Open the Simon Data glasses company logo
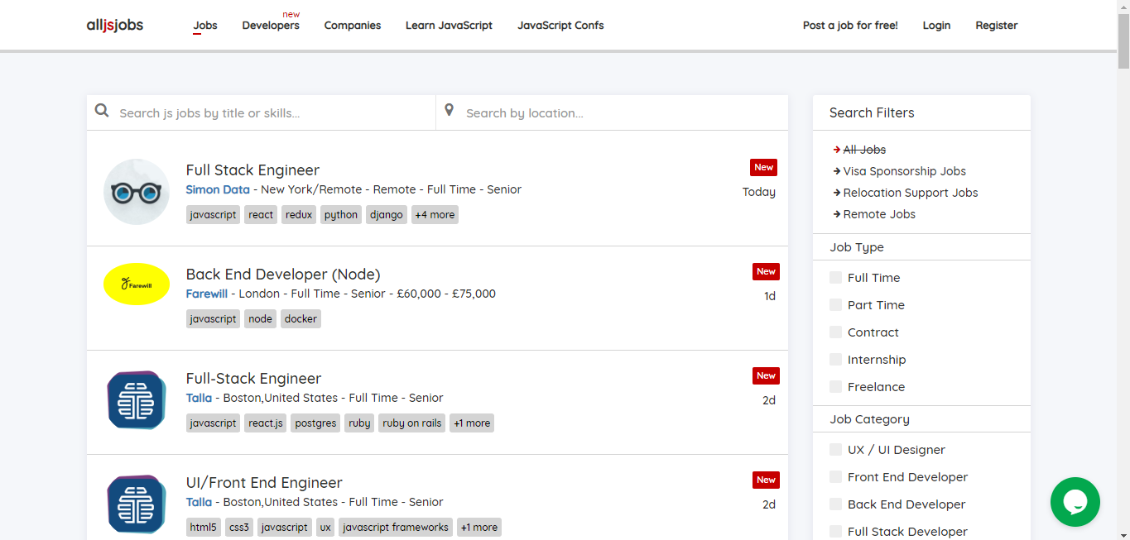This screenshot has height=540, width=1130. (x=136, y=191)
